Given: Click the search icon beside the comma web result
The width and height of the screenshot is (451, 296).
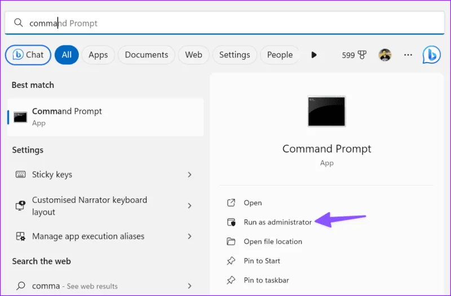Looking at the screenshot, I should (x=20, y=286).
